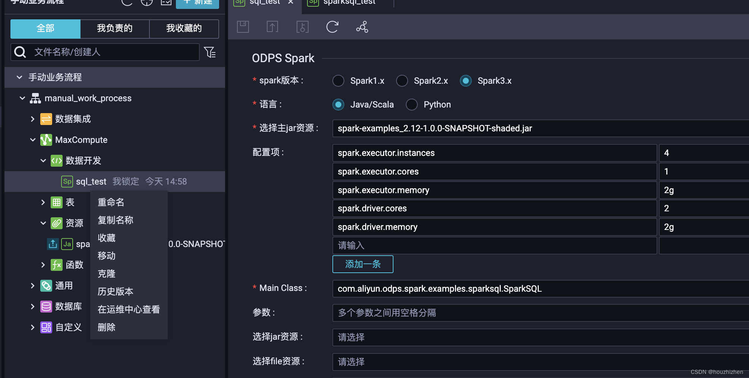749x378 pixels.
Task: Click the 参数 input field
Action: point(540,313)
